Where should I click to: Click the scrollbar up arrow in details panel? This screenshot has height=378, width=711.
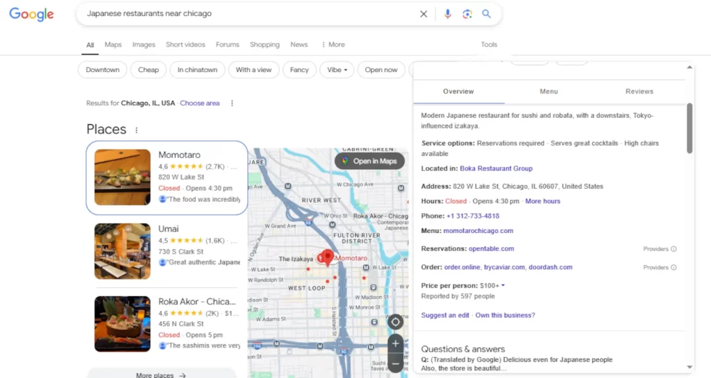point(689,67)
